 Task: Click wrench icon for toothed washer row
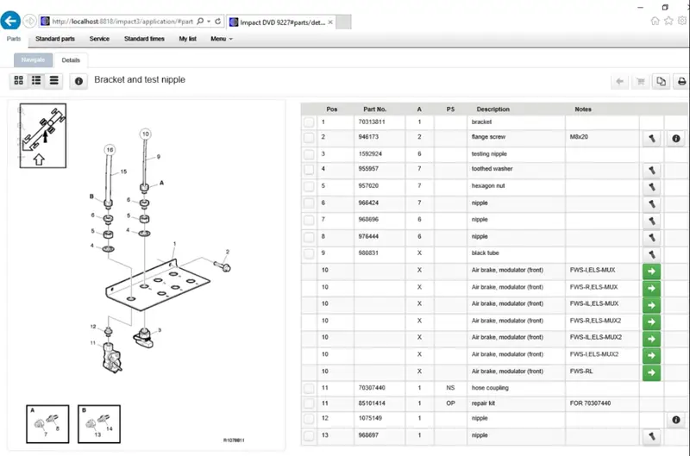(652, 170)
